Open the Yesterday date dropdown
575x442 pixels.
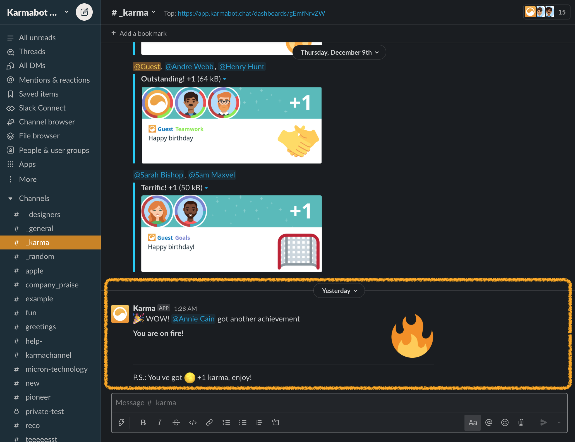click(x=339, y=291)
